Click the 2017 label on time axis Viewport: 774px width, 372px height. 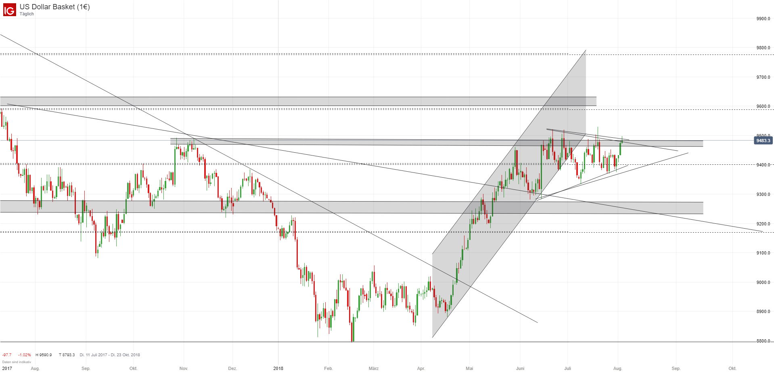pos(7,368)
